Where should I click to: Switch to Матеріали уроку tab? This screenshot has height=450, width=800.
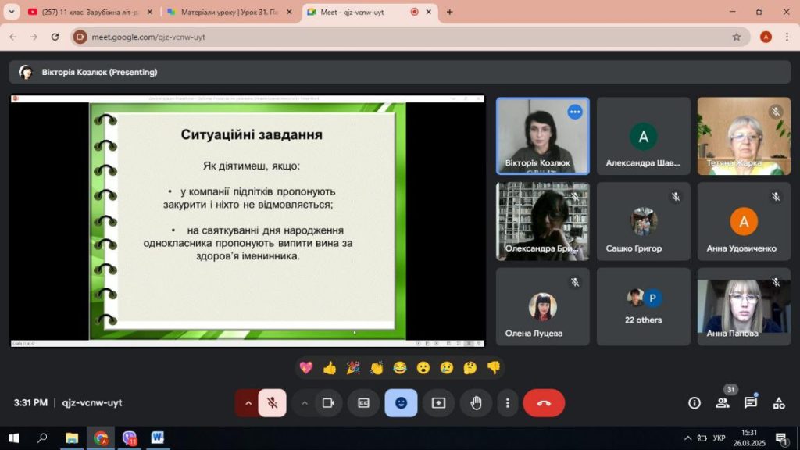tap(228, 12)
